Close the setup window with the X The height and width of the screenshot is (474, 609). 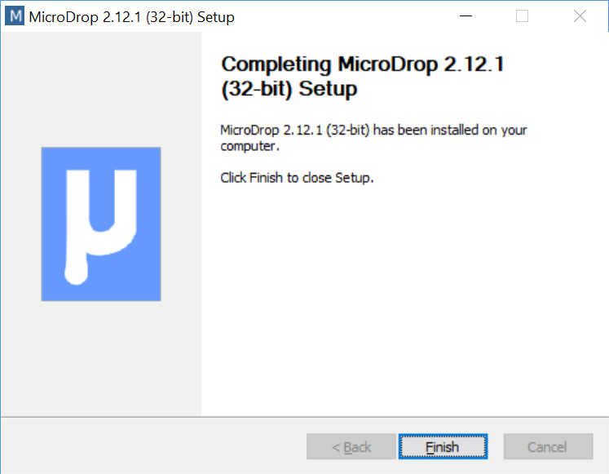pos(580,16)
